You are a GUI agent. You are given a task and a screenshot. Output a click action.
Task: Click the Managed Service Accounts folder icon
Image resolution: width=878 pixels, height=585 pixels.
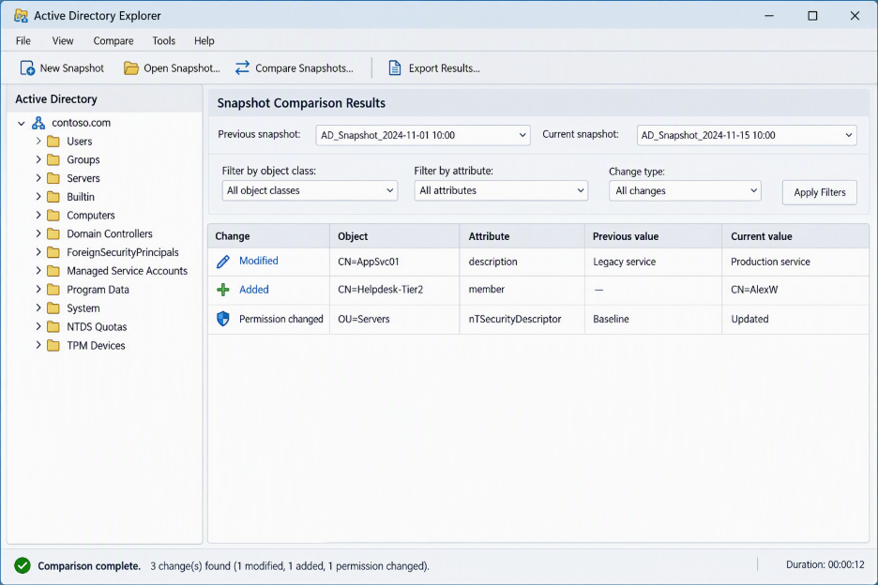point(53,271)
